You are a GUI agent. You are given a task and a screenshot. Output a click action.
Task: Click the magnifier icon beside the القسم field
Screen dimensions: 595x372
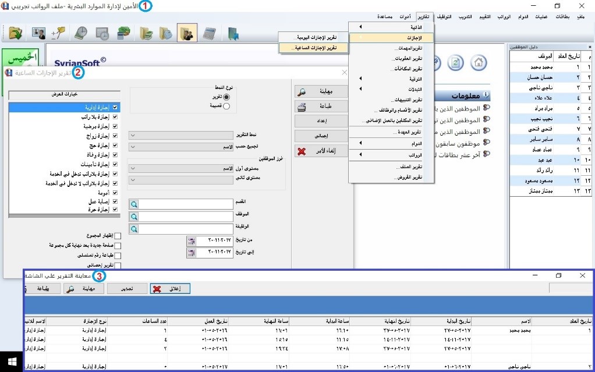[x=134, y=204]
